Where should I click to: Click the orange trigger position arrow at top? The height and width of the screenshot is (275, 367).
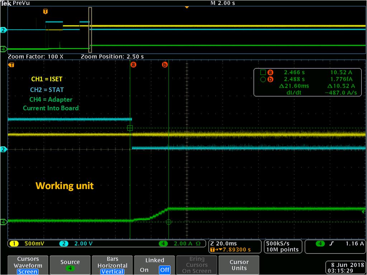(x=187, y=8)
